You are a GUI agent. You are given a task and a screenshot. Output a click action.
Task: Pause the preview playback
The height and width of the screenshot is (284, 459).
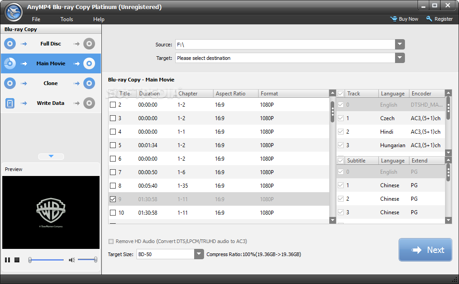pos(8,260)
